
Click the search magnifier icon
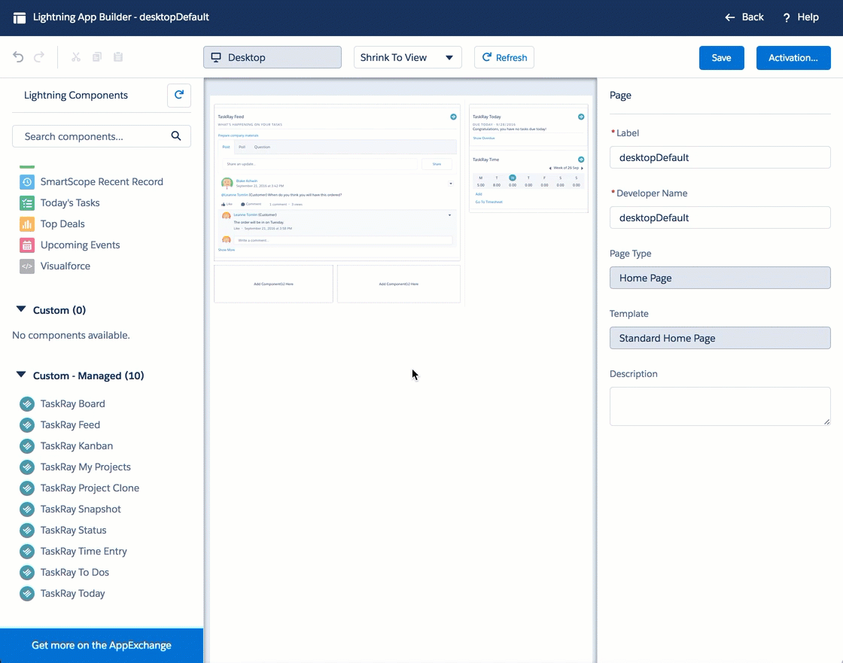[x=176, y=136]
